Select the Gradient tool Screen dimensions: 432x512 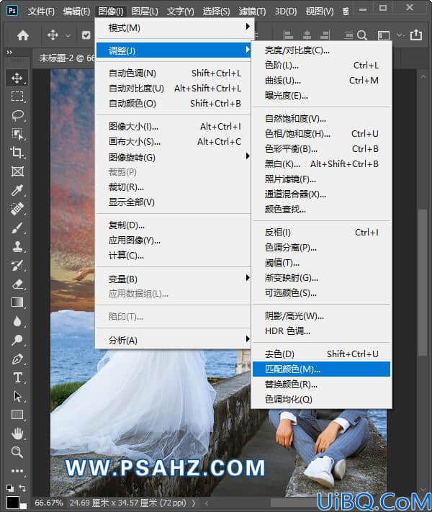[x=17, y=302]
